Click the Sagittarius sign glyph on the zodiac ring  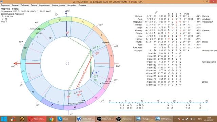coord(52,105)
